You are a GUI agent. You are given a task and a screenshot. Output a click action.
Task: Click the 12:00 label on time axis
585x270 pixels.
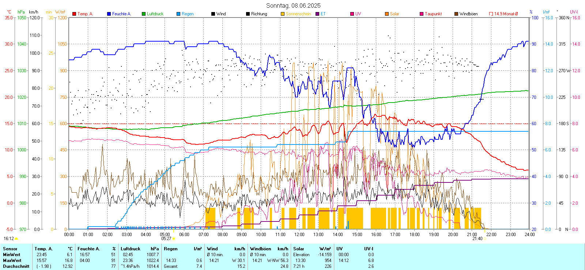[299, 235]
